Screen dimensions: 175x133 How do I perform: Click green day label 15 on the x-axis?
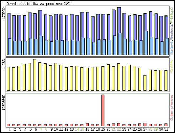tap(82, 129)
